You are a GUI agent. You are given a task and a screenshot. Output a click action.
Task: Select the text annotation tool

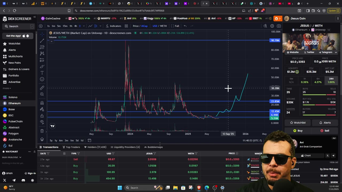pyautogui.click(x=42, y=73)
